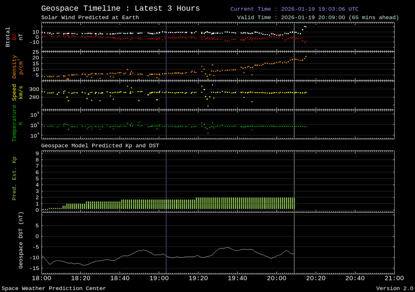Click the 18:20 time axis tick
This screenshot has height=292, width=415.
pos(81,278)
